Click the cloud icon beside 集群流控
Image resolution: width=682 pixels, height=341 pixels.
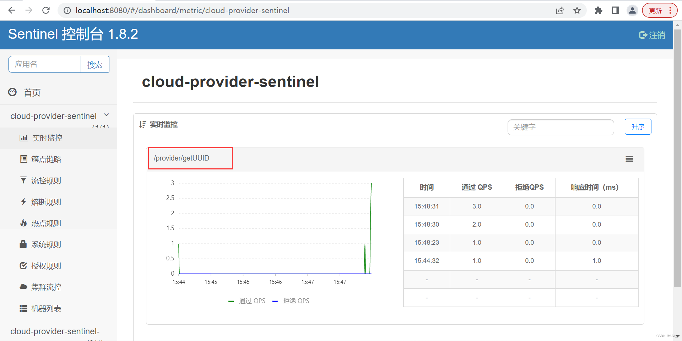coord(23,287)
